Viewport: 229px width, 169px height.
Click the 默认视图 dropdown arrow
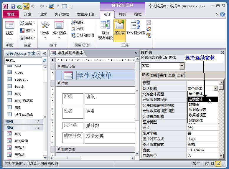tap(215, 88)
